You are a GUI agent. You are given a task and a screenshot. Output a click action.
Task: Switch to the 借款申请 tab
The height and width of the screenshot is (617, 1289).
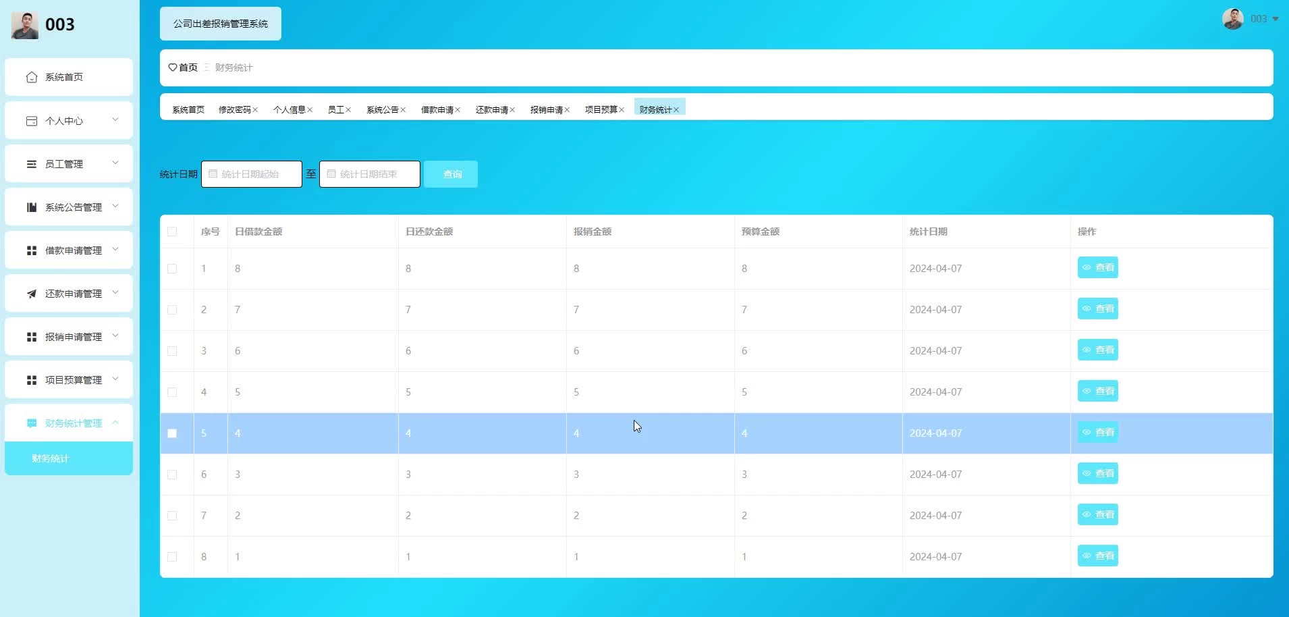click(x=437, y=109)
